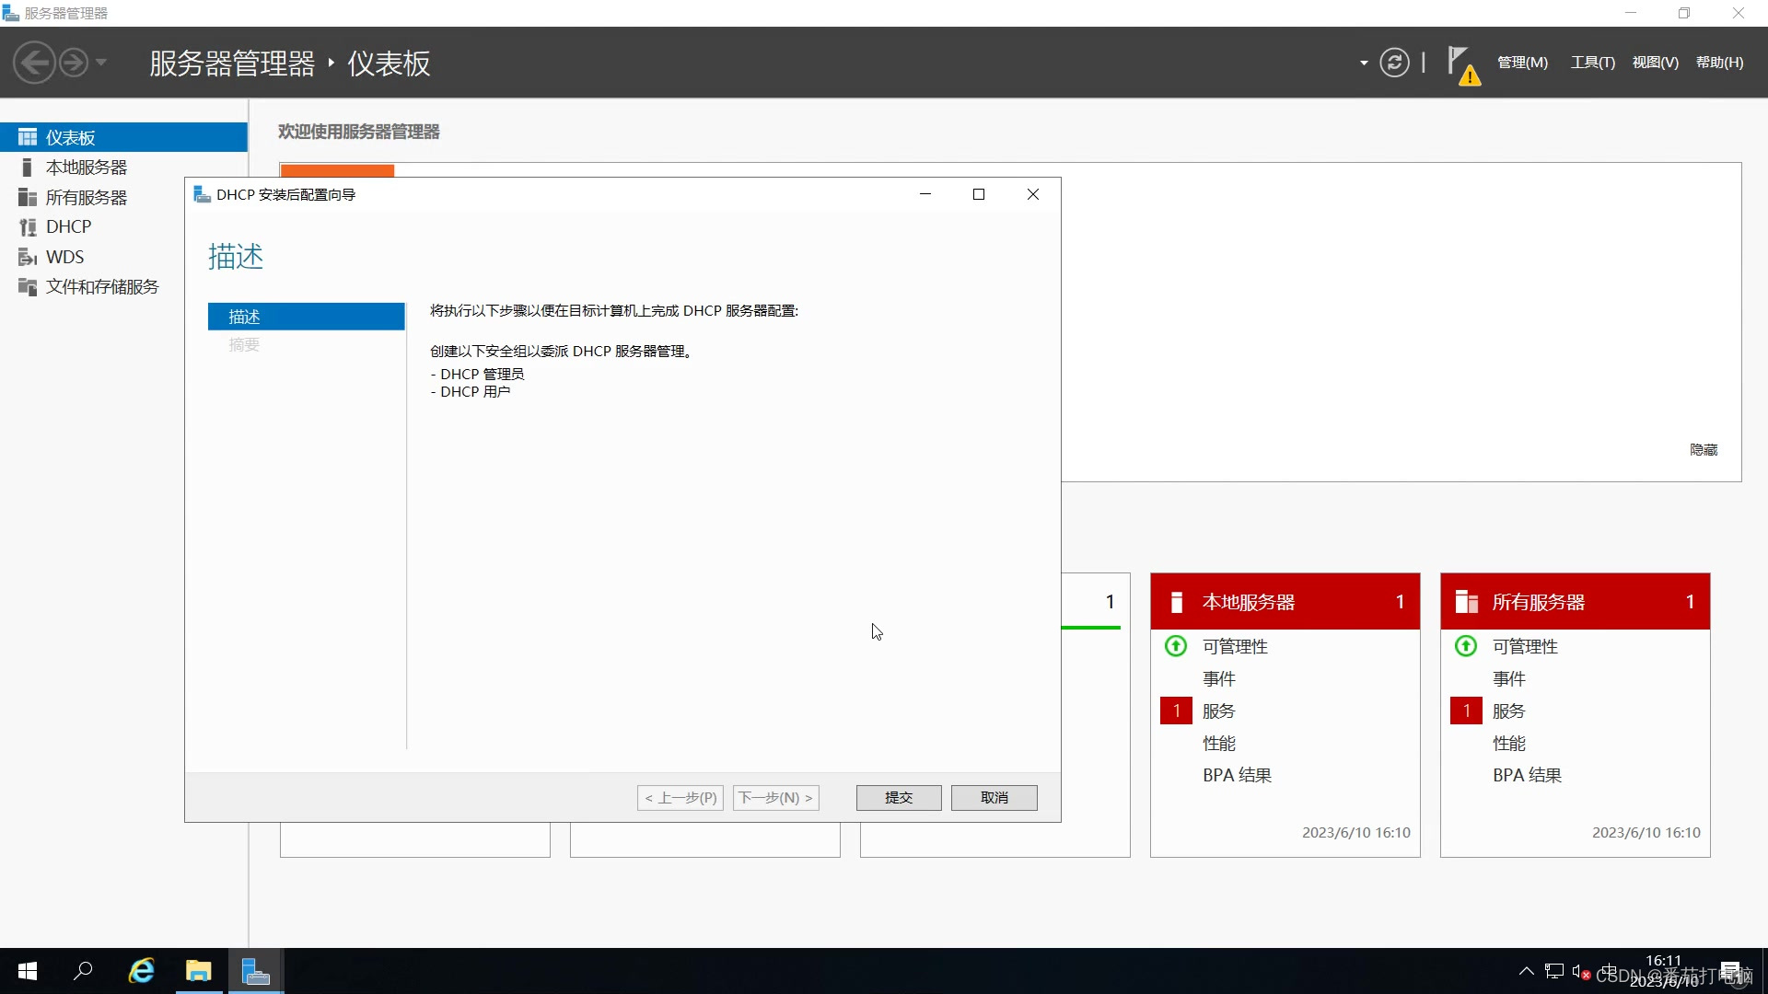Click the WDS sidebar icon

(x=28, y=257)
